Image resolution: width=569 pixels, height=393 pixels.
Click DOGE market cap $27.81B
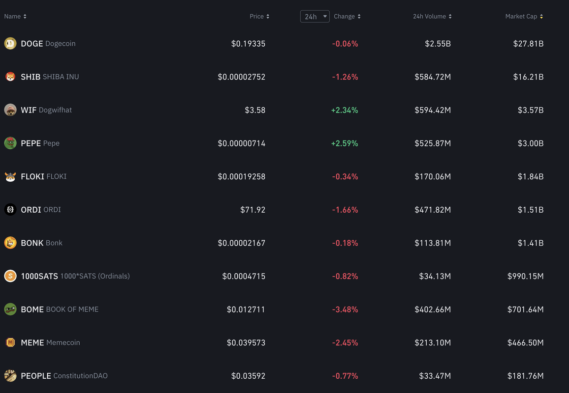528,43
